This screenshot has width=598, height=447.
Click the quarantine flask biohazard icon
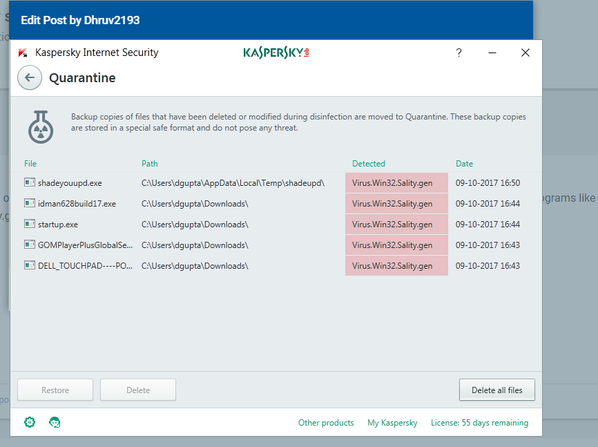pos(41,125)
